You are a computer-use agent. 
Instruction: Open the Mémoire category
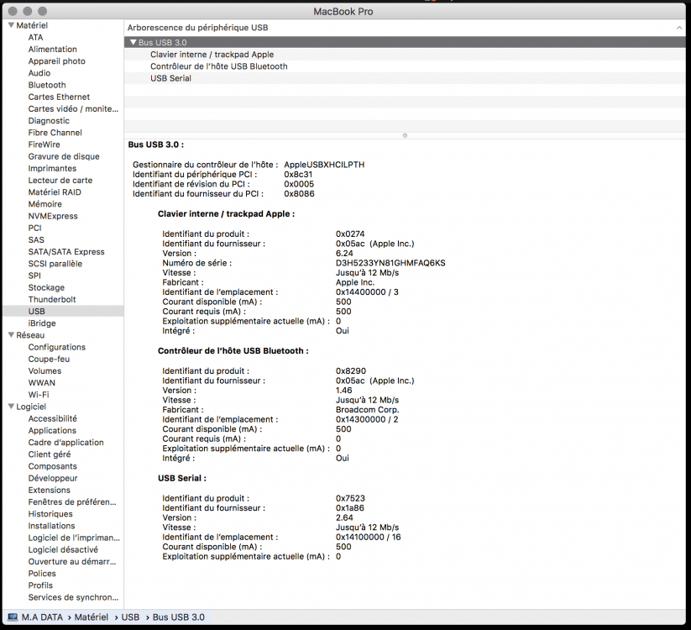pos(45,204)
